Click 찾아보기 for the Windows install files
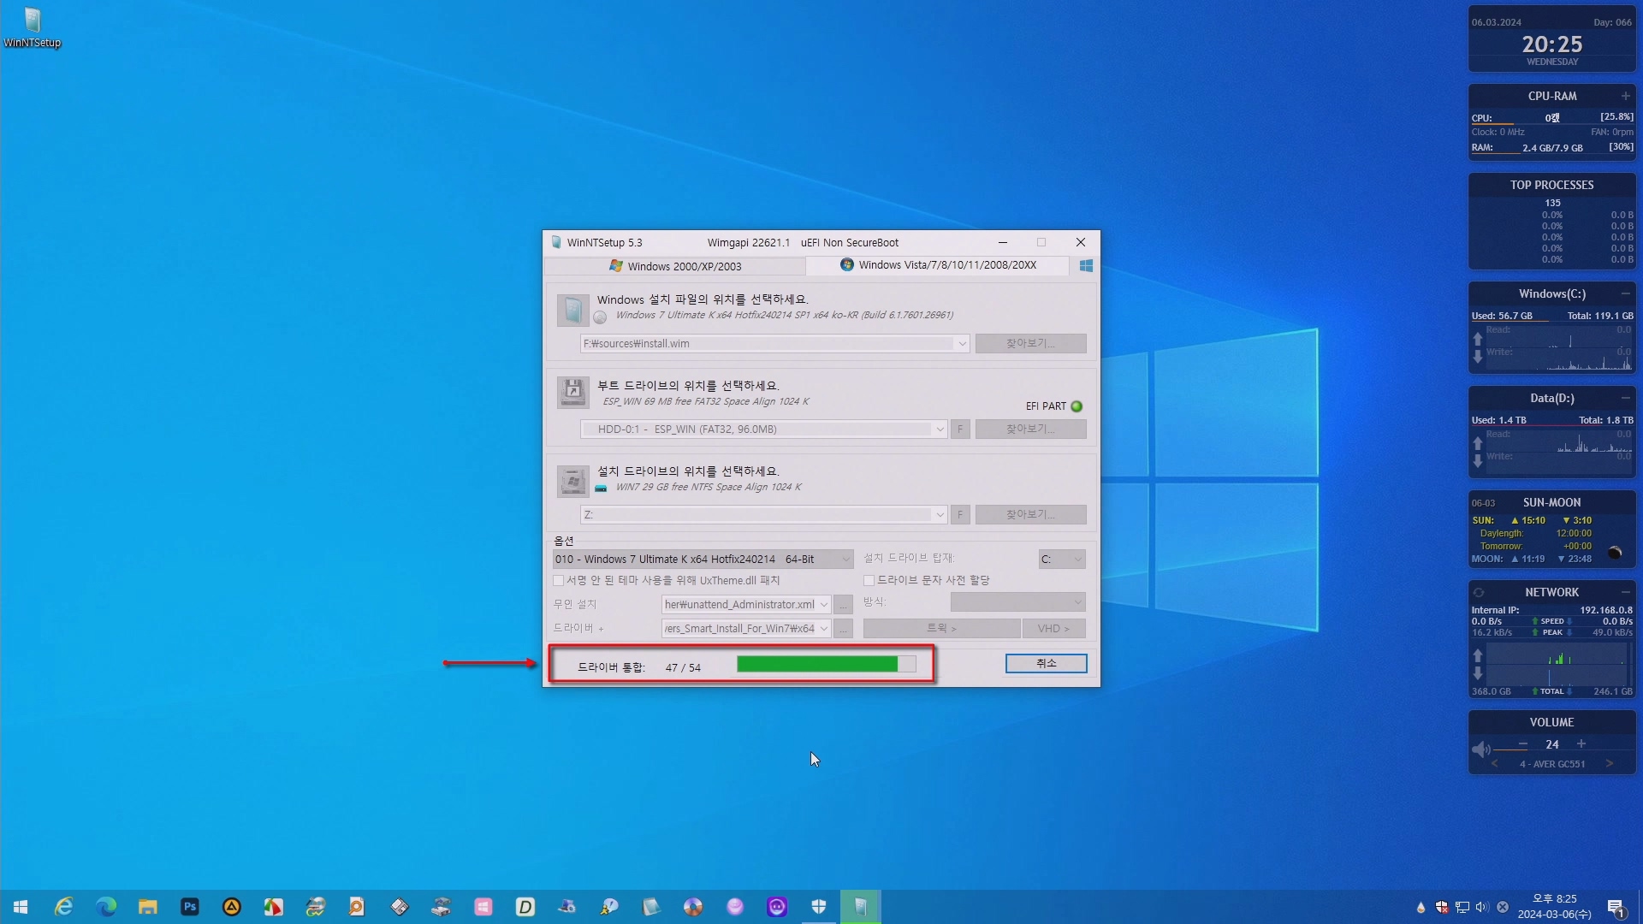This screenshot has width=1643, height=924. tap(1030, 344)
